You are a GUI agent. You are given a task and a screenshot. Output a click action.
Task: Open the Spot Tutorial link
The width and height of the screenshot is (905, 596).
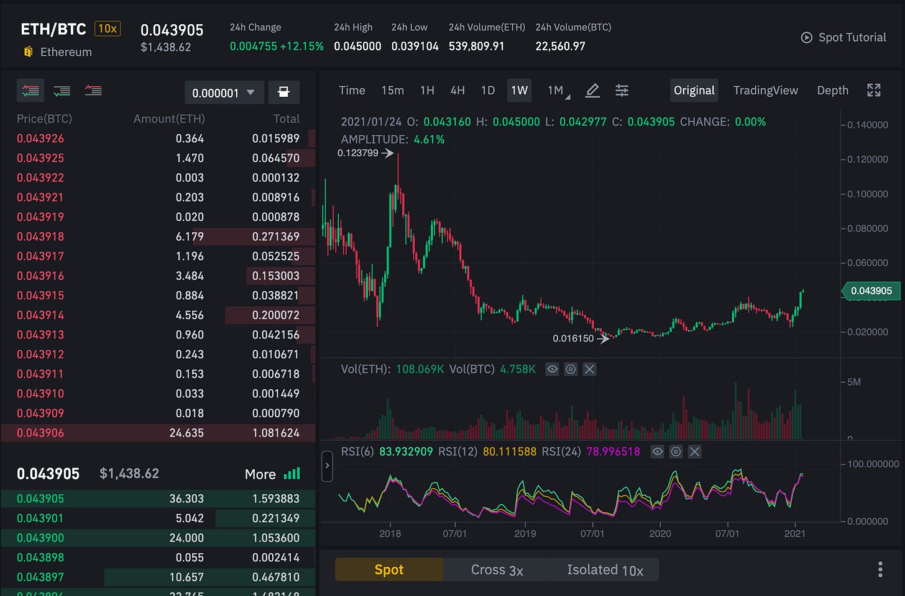843,37
